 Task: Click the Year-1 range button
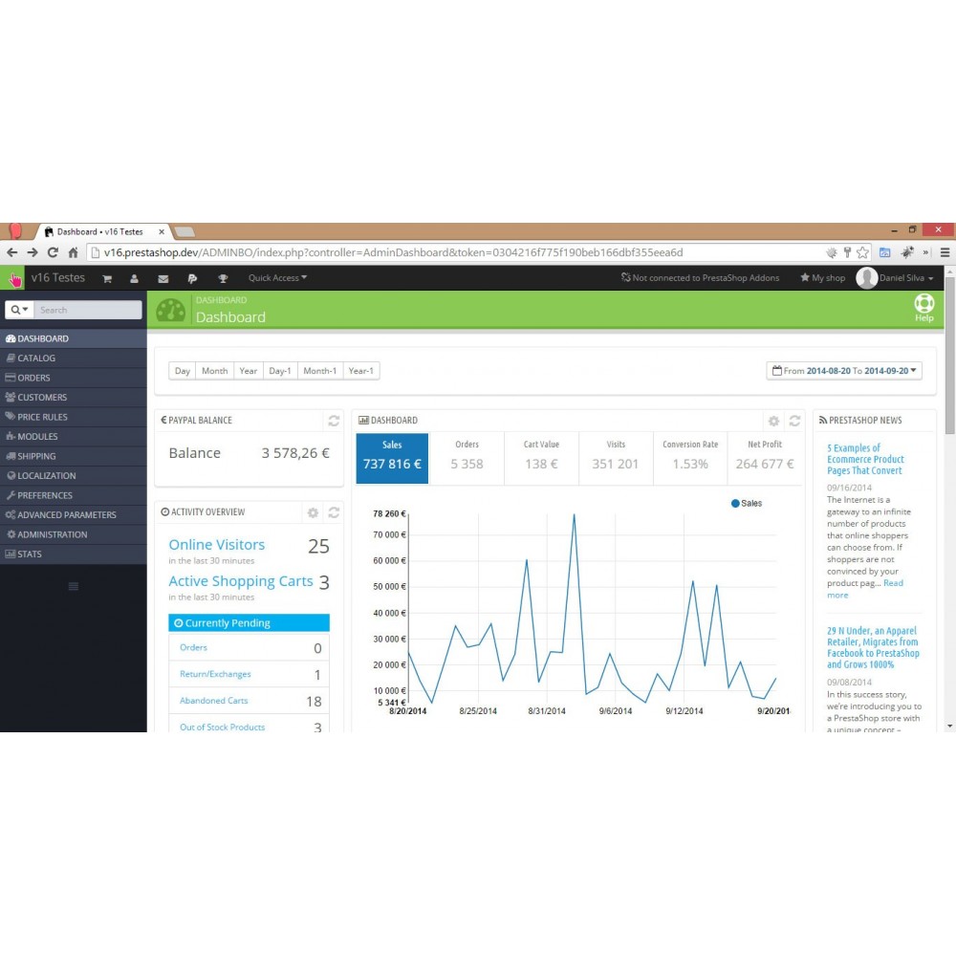(x=361, y=371)
